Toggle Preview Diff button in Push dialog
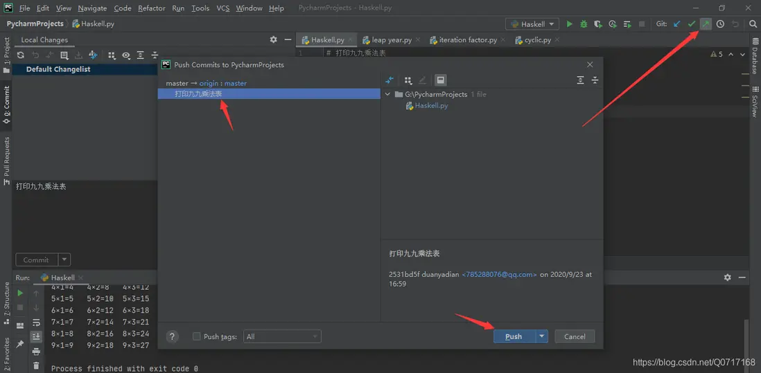Image resolution: width=761 pixels, height=373 pixels. (x=441, y=80)
